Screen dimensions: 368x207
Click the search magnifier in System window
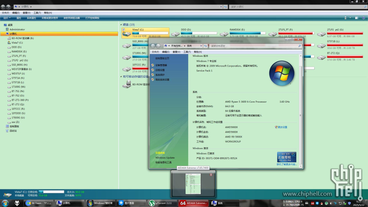coord(300,46)
